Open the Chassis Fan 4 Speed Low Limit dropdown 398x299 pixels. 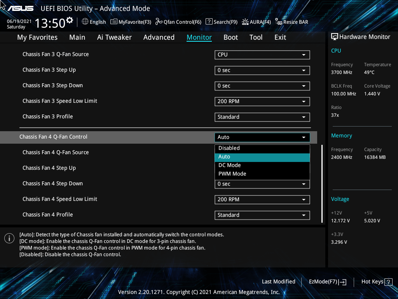point(262,199)
